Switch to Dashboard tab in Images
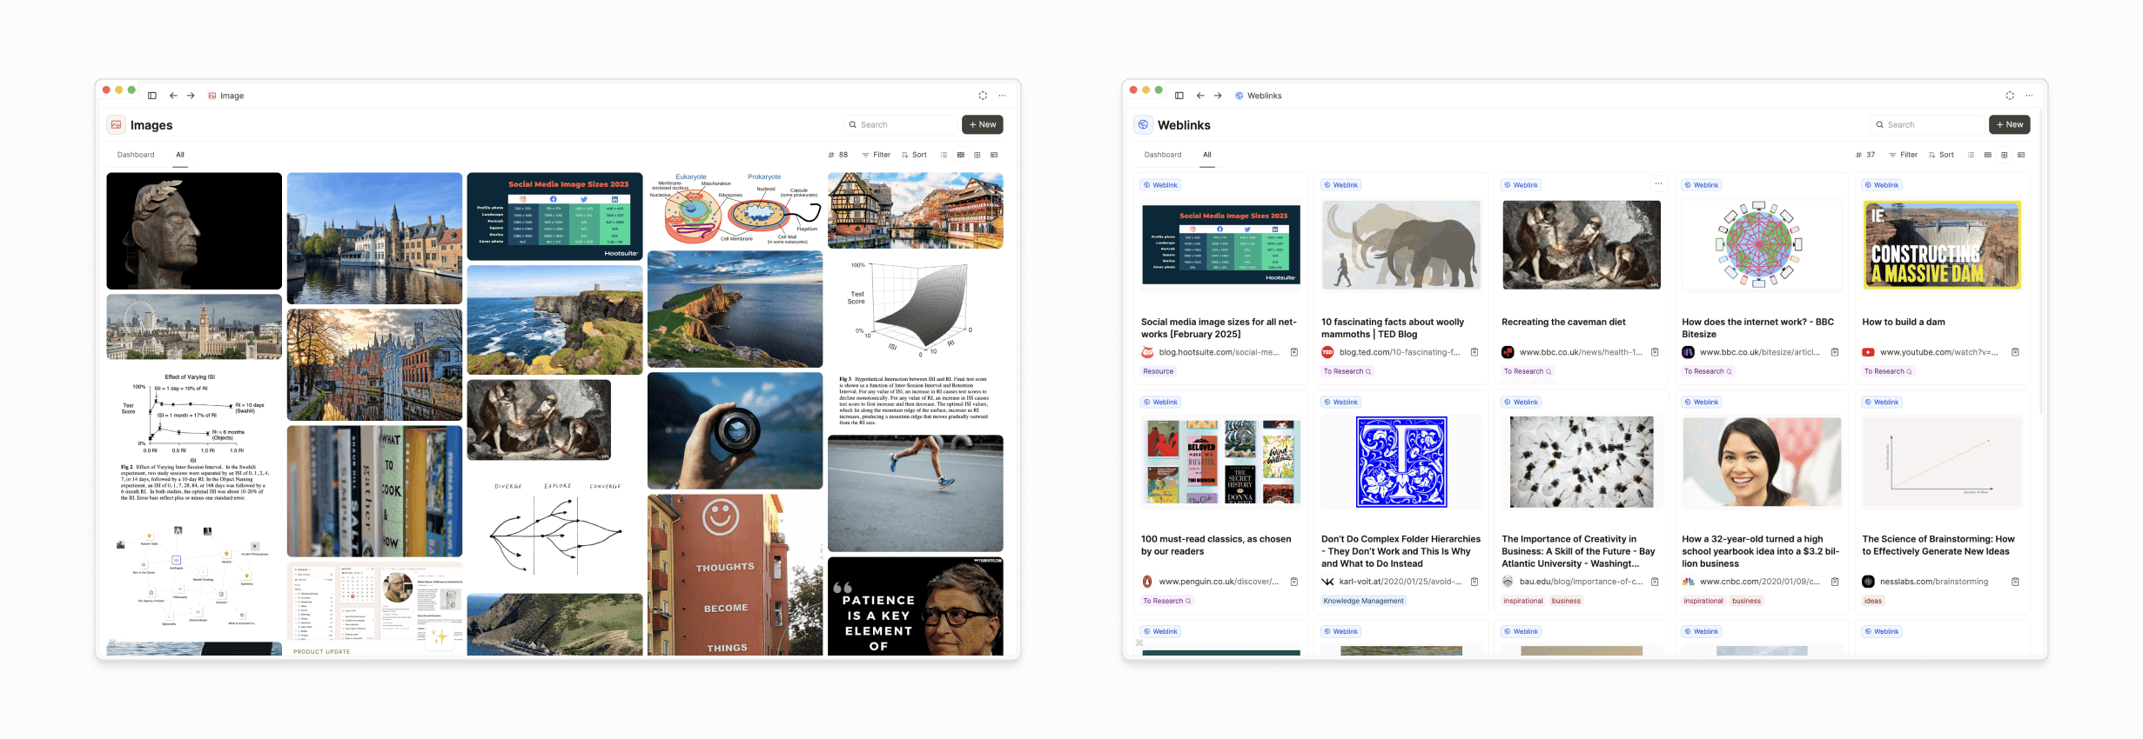 pos(136,155)
